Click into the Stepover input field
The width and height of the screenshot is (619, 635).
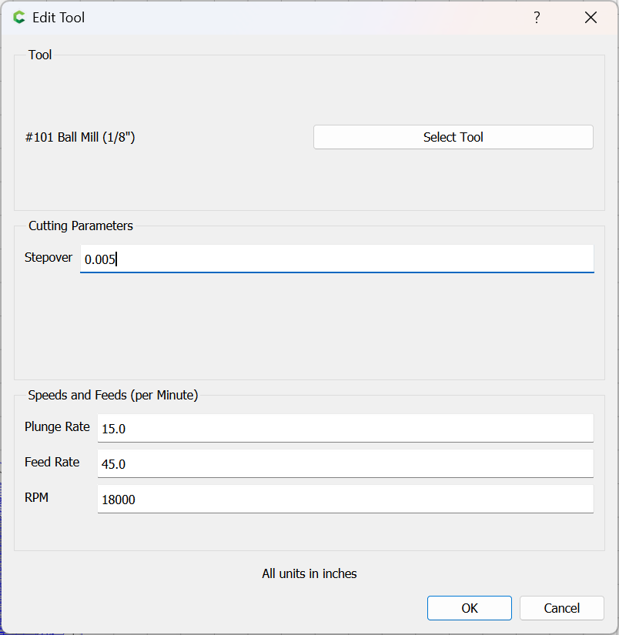tap(336, 259)
